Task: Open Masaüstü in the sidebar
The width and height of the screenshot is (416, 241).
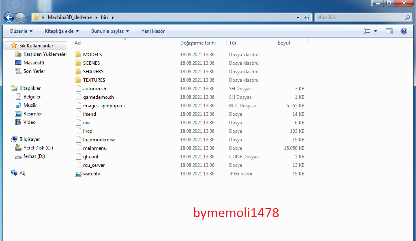Action: tap(34, 63)
